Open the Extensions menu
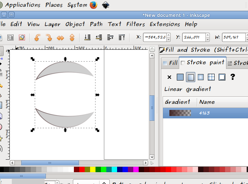Screen dimensions: 248x184 165,24
